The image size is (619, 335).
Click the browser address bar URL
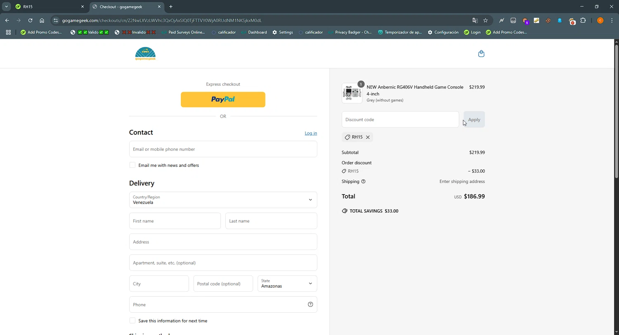(x=162, y=20)
